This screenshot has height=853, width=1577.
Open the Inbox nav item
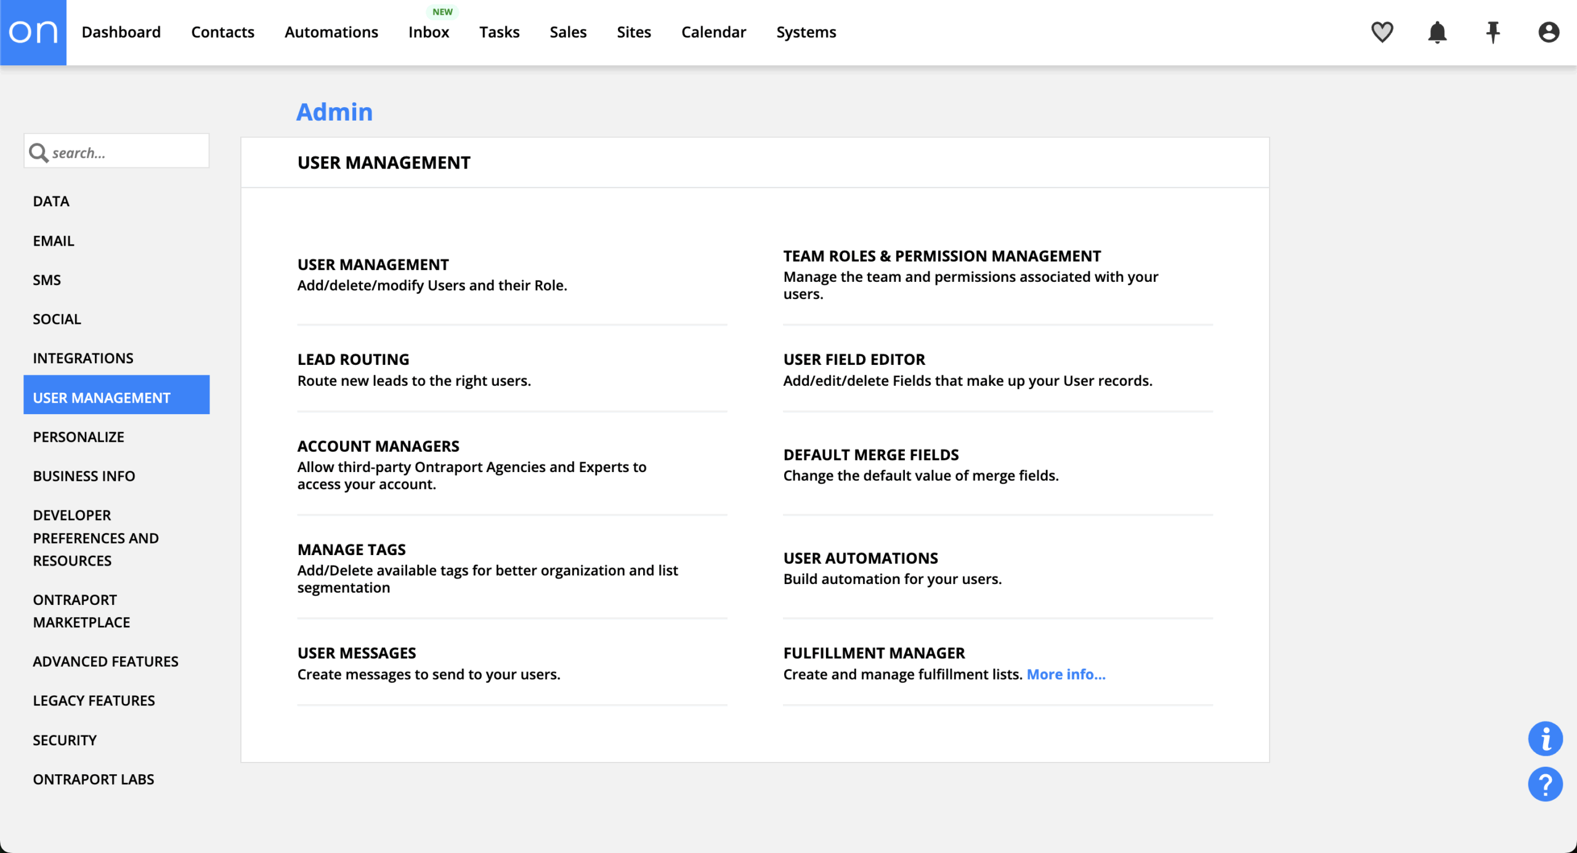(429, 32)
